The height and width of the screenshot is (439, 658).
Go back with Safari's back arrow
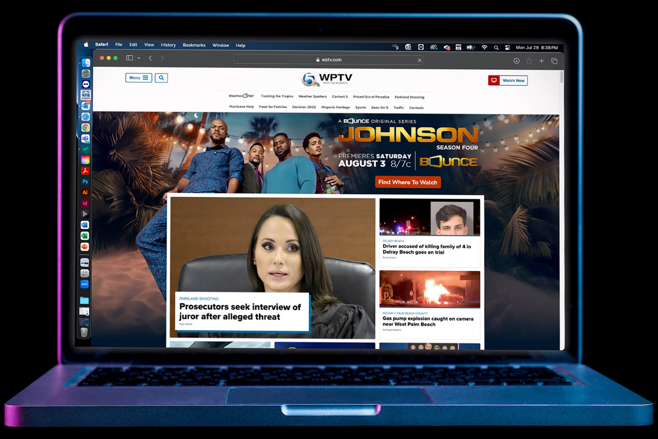pyautogui.click(x=150, y=58)
